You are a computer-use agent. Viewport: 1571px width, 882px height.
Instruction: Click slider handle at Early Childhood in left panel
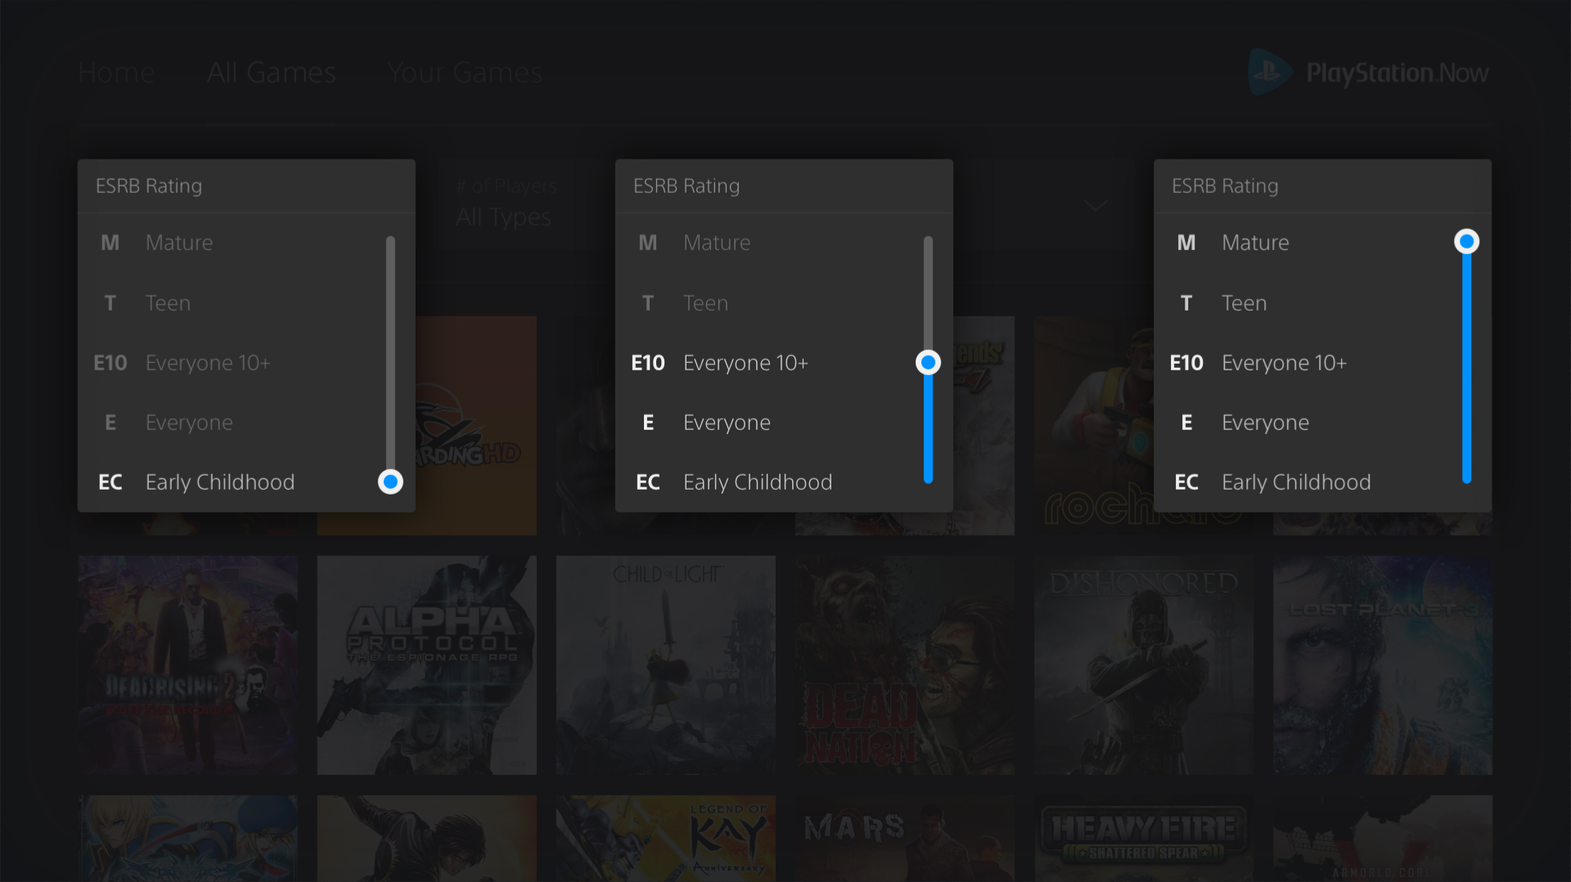pos(390,482)
